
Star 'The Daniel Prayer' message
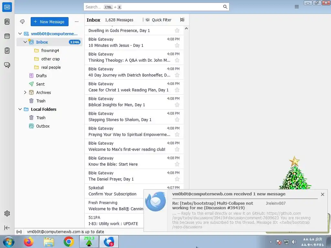tap(177, 179)
